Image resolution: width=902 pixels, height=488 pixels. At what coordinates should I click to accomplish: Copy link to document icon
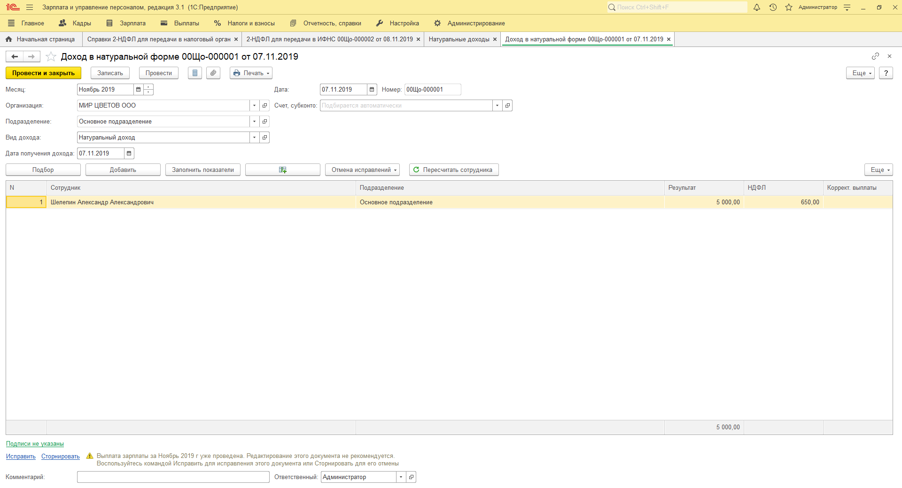[x=875, y=56]
